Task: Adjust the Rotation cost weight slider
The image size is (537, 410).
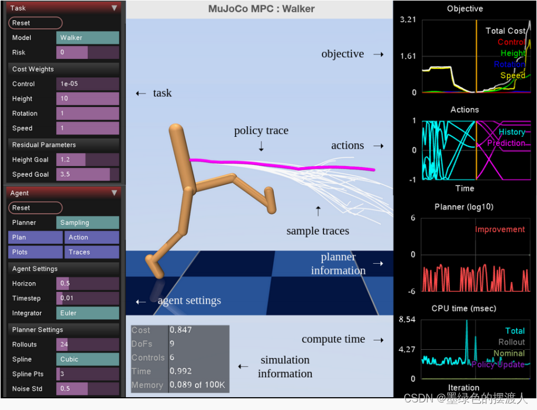Action: click(88, 113)
